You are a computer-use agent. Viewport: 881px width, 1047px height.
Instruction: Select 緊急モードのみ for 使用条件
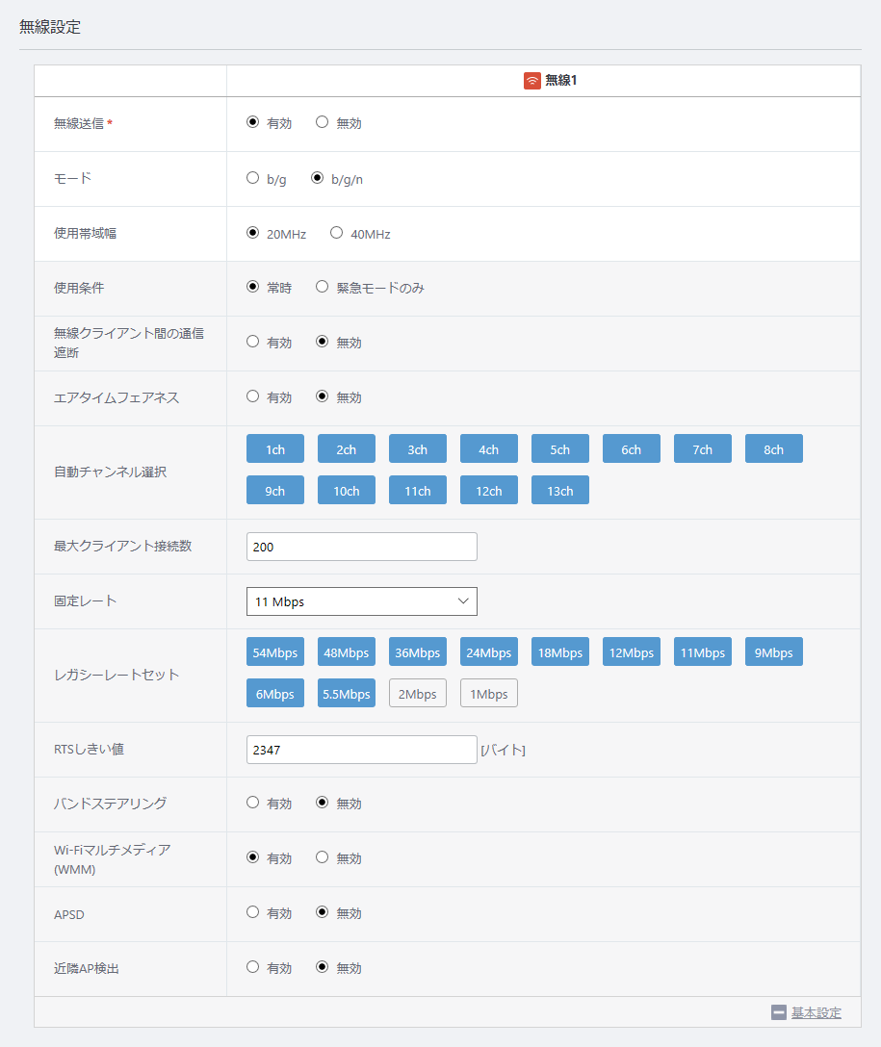coord(322,287)
